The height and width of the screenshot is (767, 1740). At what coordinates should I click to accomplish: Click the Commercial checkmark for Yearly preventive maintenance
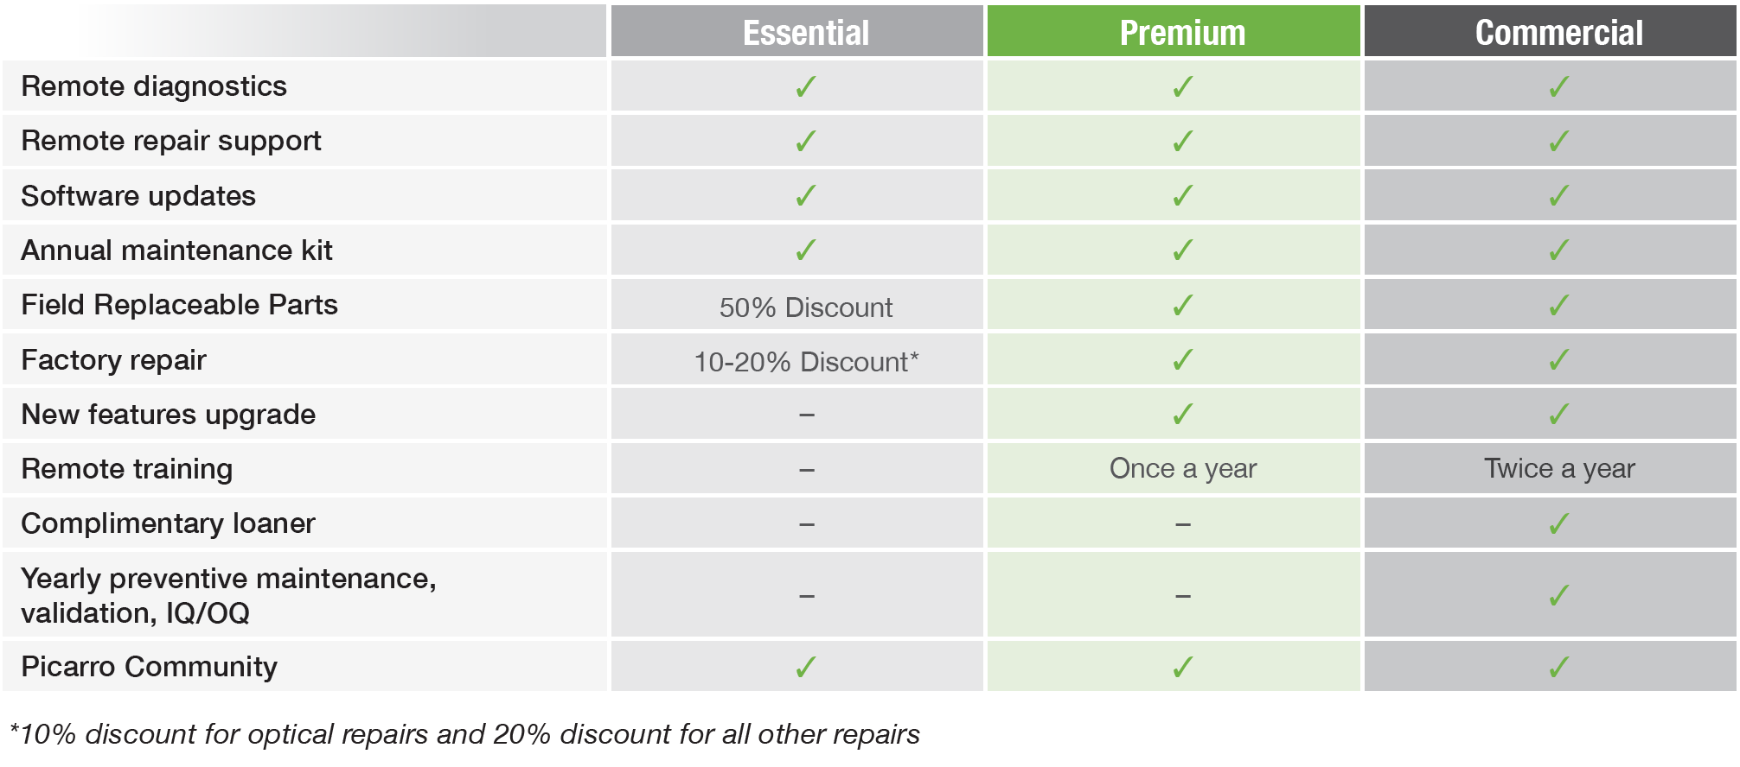tap(1558, 596)
